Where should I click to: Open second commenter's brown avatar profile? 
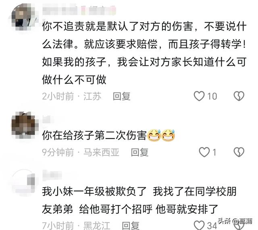[x=24, y=125]
